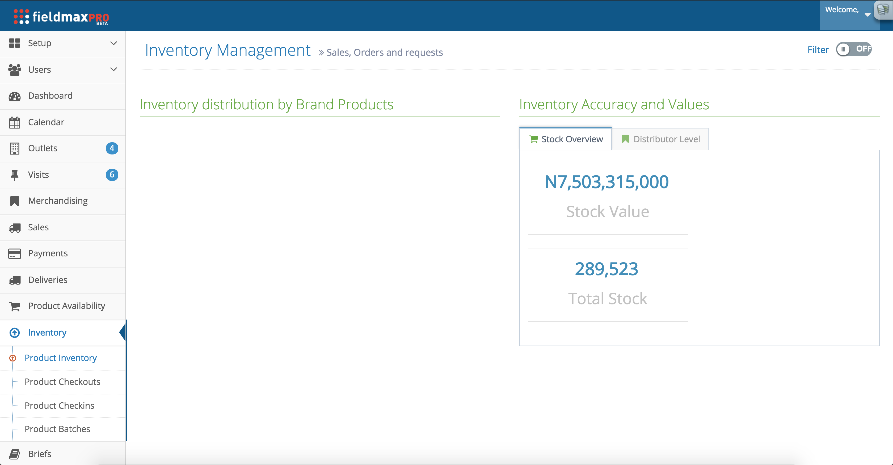Open Product Checkouts submenu link
The width and height of the screenshot is (893, 465).
point(62,382)
